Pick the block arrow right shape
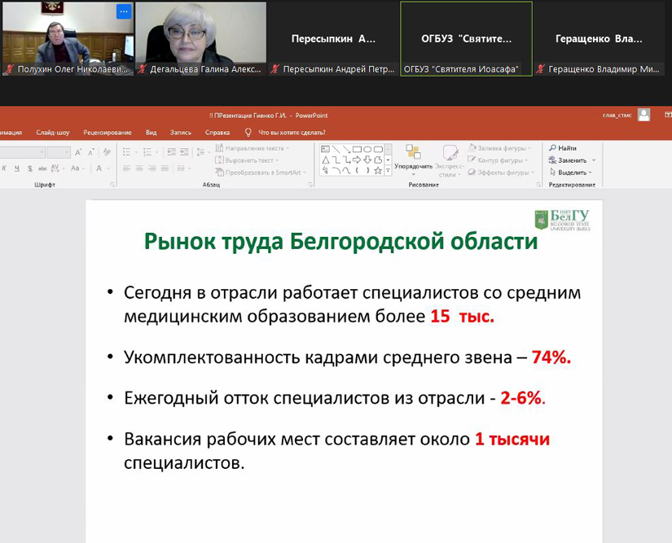Image resolution: width=672 pixels, height=543 pixels. coord(357,160)
